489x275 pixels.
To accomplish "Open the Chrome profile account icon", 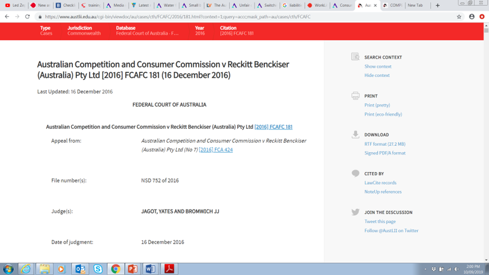I will click(x=471, y=17).
